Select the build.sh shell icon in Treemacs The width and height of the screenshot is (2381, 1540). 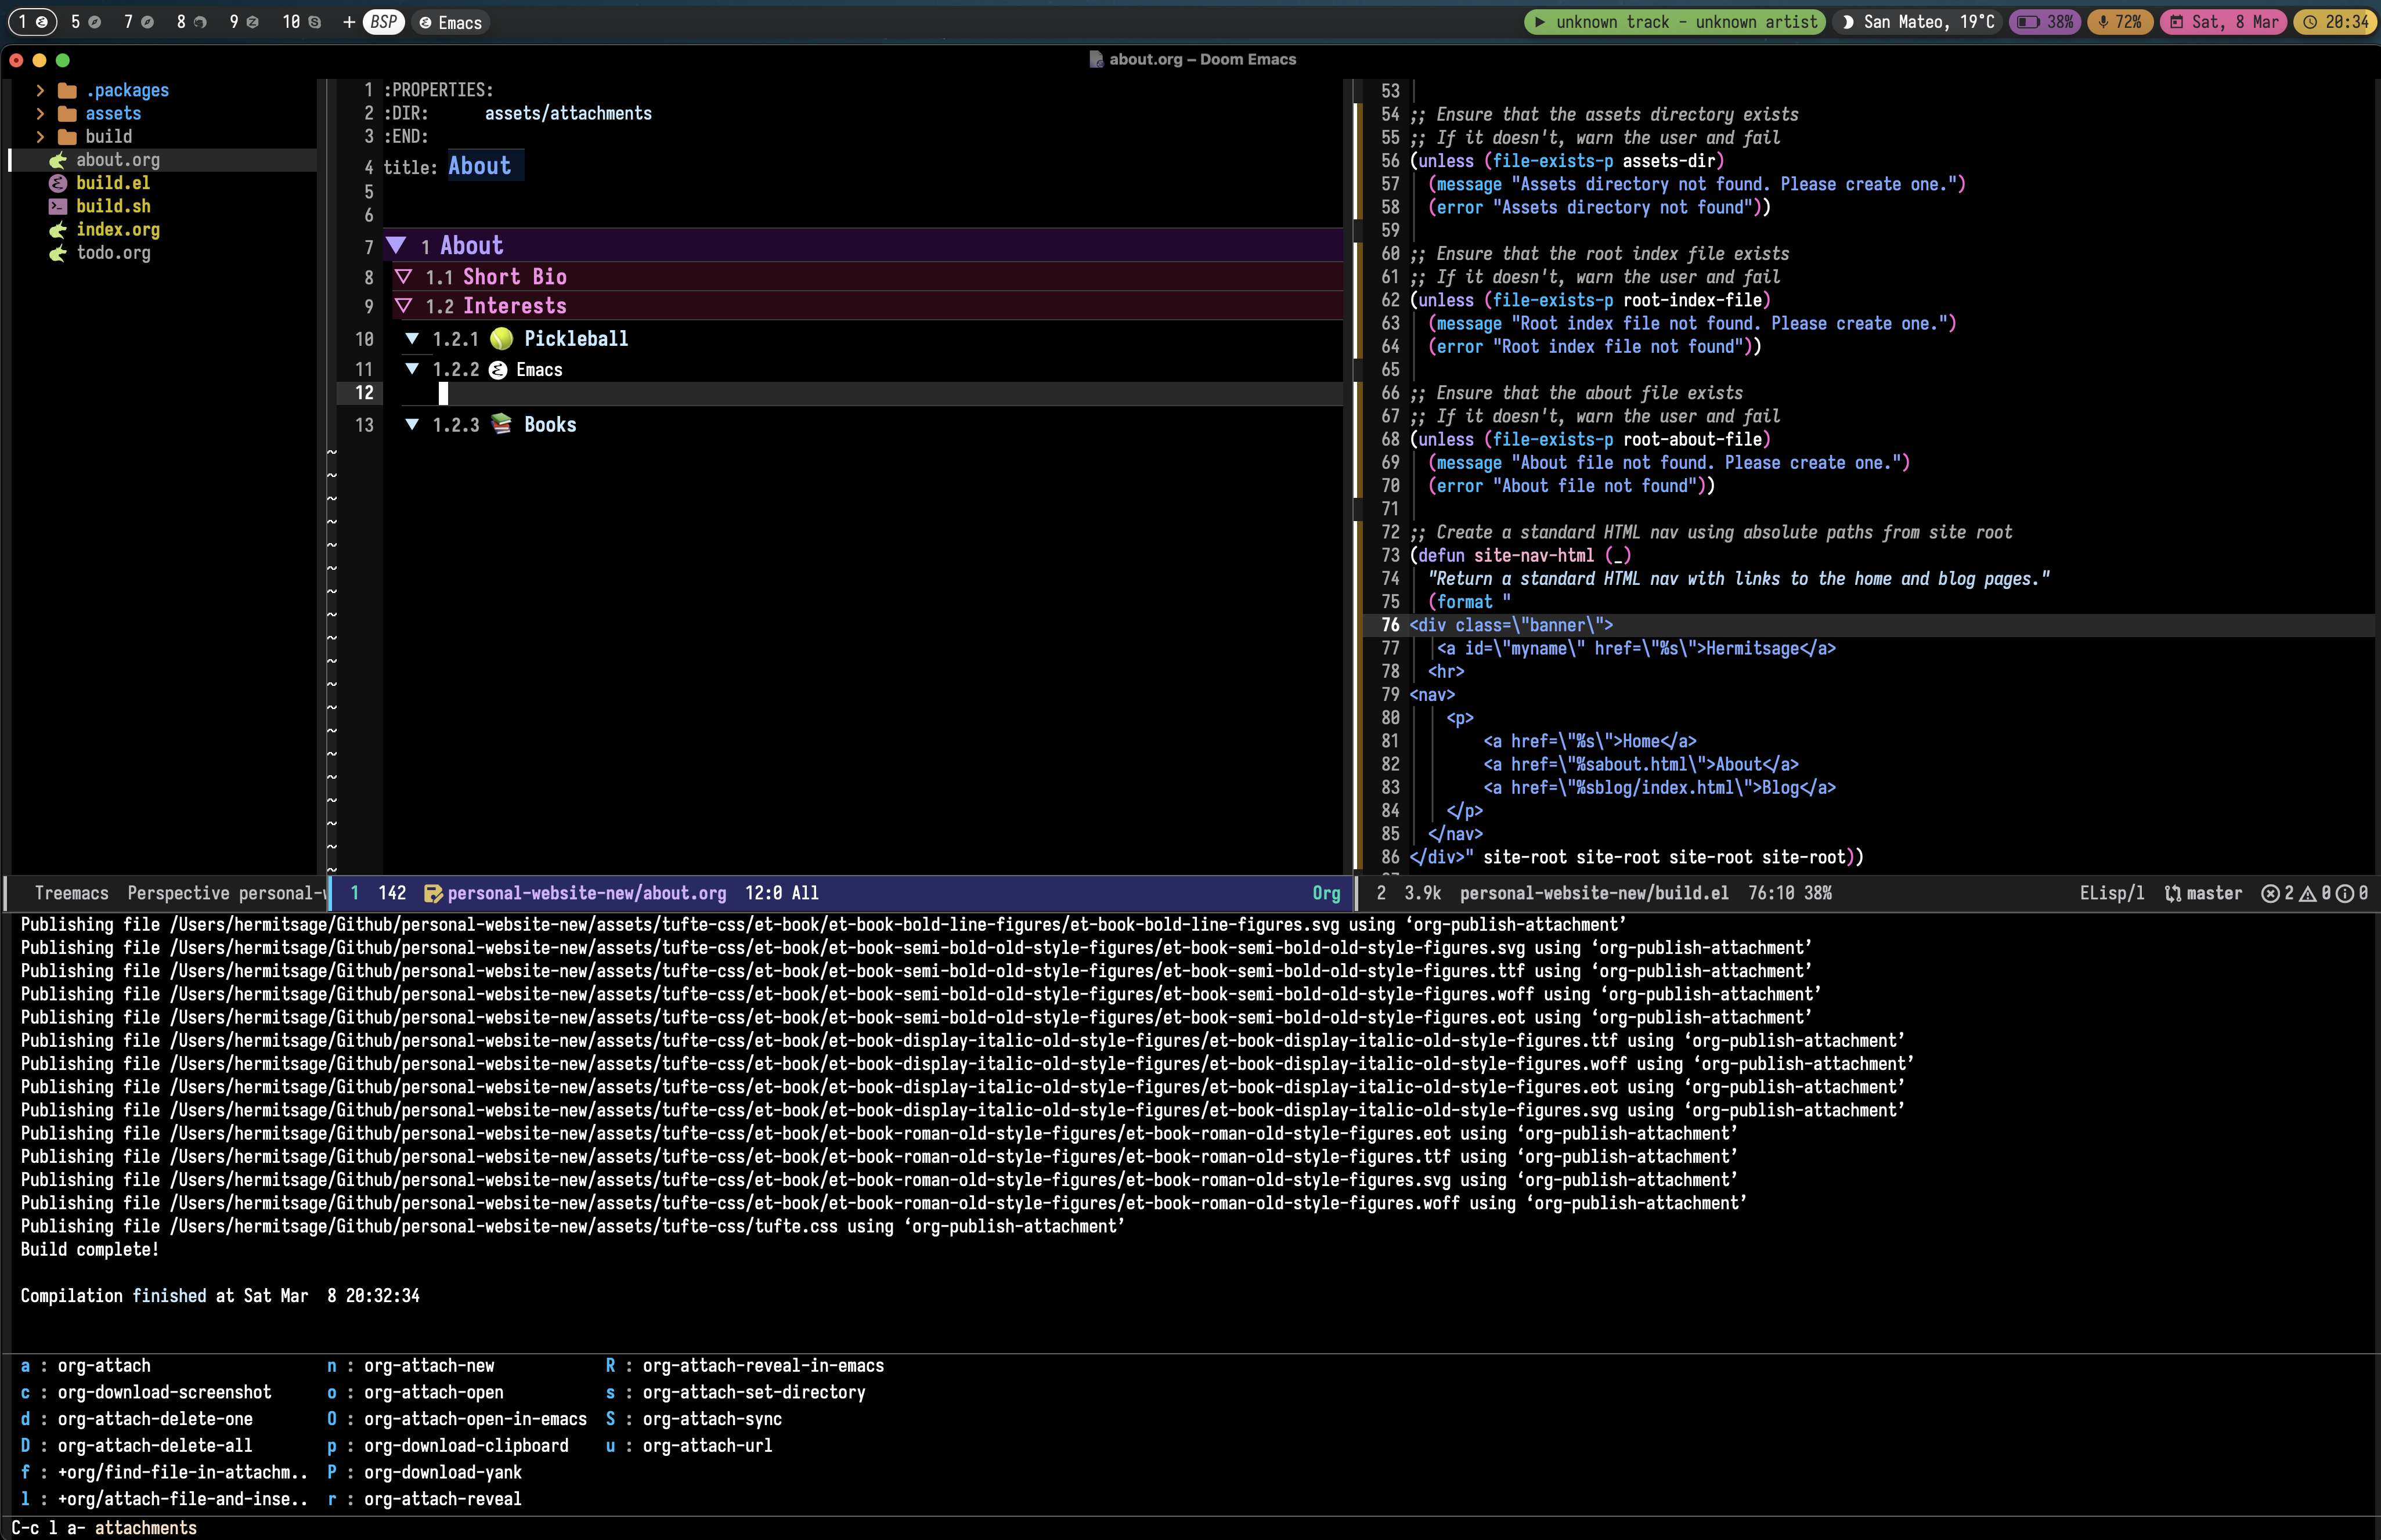(x=58, y=206)
